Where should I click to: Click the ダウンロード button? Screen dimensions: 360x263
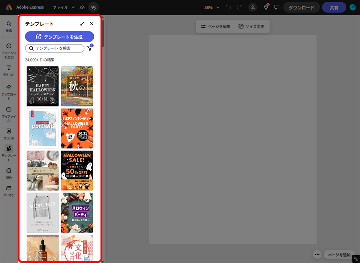301,7
